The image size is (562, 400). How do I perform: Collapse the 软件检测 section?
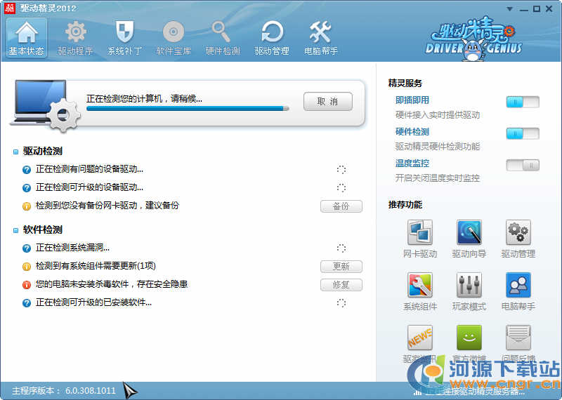pos(16,230)
